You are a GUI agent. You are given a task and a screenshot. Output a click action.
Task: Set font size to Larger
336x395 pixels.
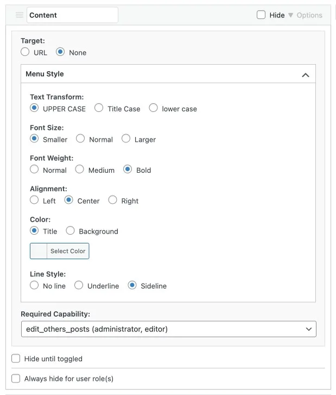coord(126,139)
